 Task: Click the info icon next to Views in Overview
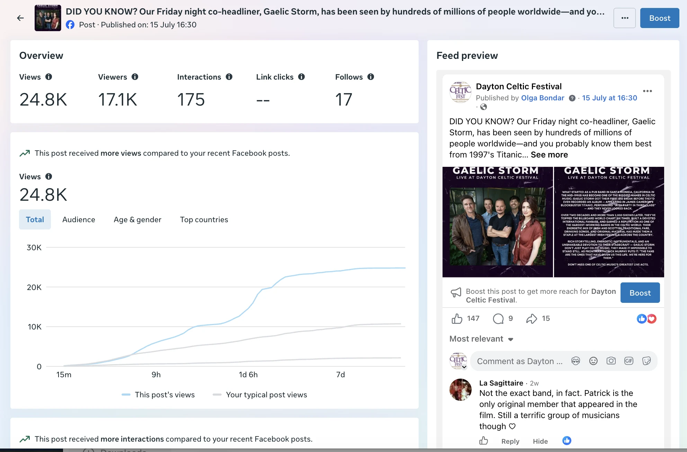pos(49,77)
